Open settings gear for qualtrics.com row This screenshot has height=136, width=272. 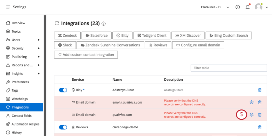click(252, 115)
